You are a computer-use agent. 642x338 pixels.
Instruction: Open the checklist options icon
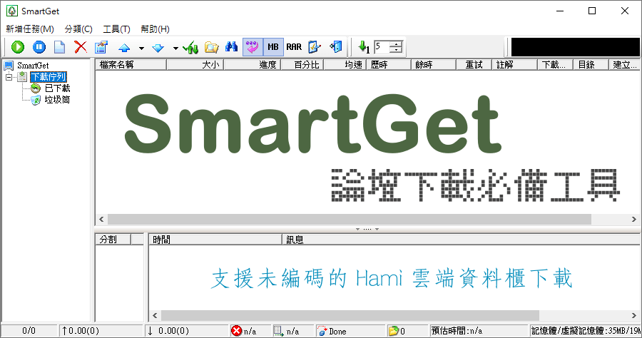(x=315, y=47)
